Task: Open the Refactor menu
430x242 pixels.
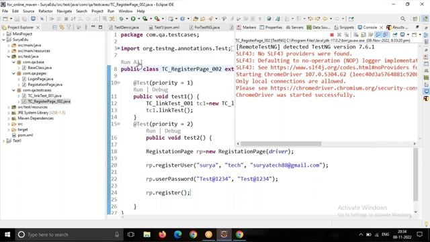Action: click(x=45, y=11)
